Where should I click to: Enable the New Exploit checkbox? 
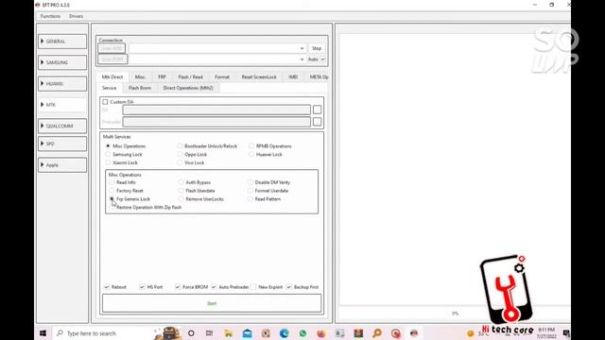253,287
